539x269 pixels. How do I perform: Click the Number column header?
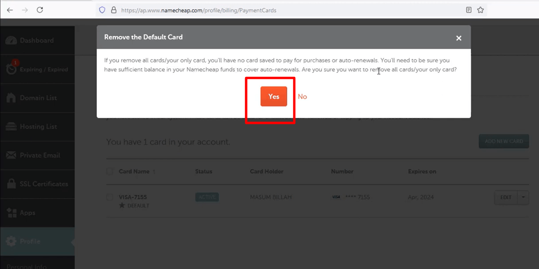click(342, 172)
